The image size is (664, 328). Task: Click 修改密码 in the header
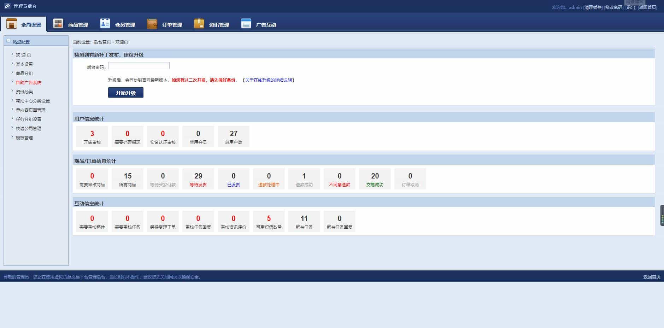pos(614,7)
